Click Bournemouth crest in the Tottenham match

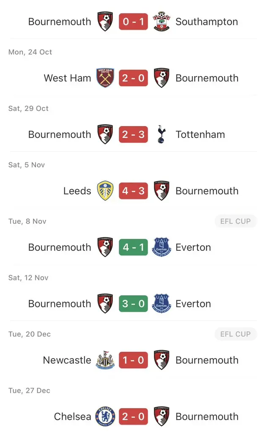click(x=105, y=134)
